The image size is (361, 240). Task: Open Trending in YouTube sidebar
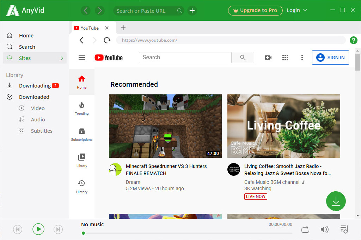82,108
